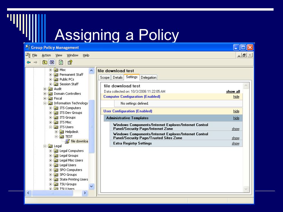Toggle the Show/Hide console tree icon
283x212 pixels.
point(52,62)
